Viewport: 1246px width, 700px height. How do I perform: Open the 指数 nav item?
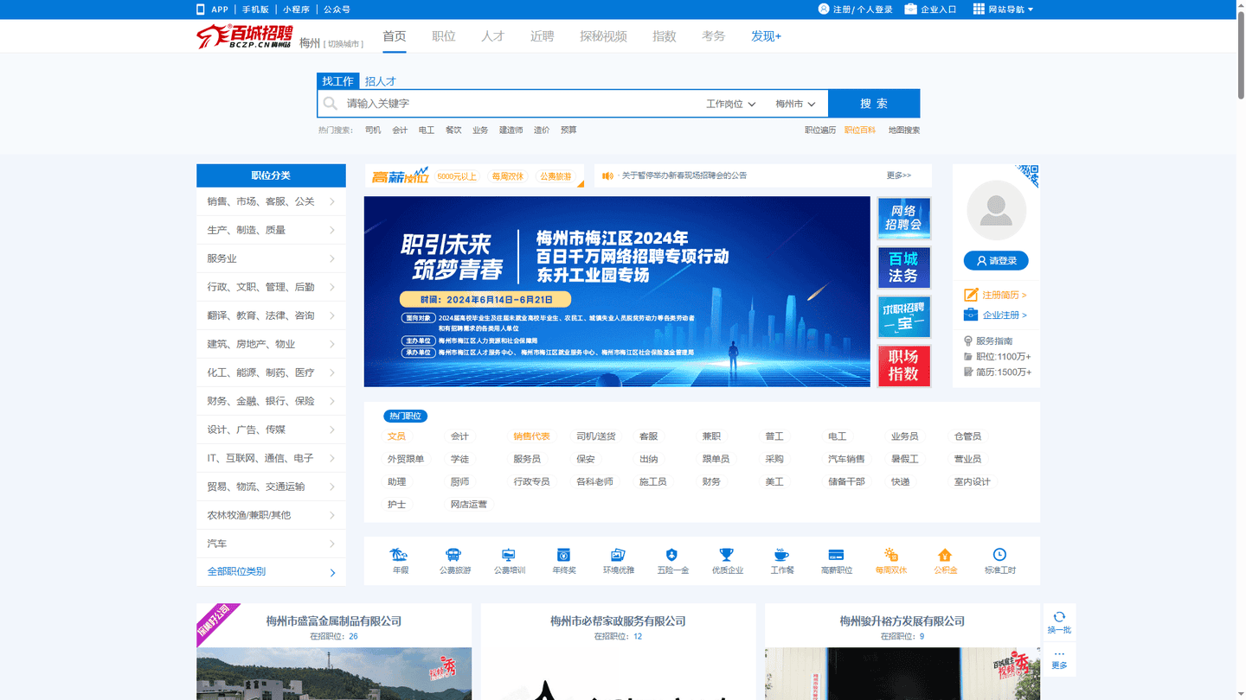[665, 36]
